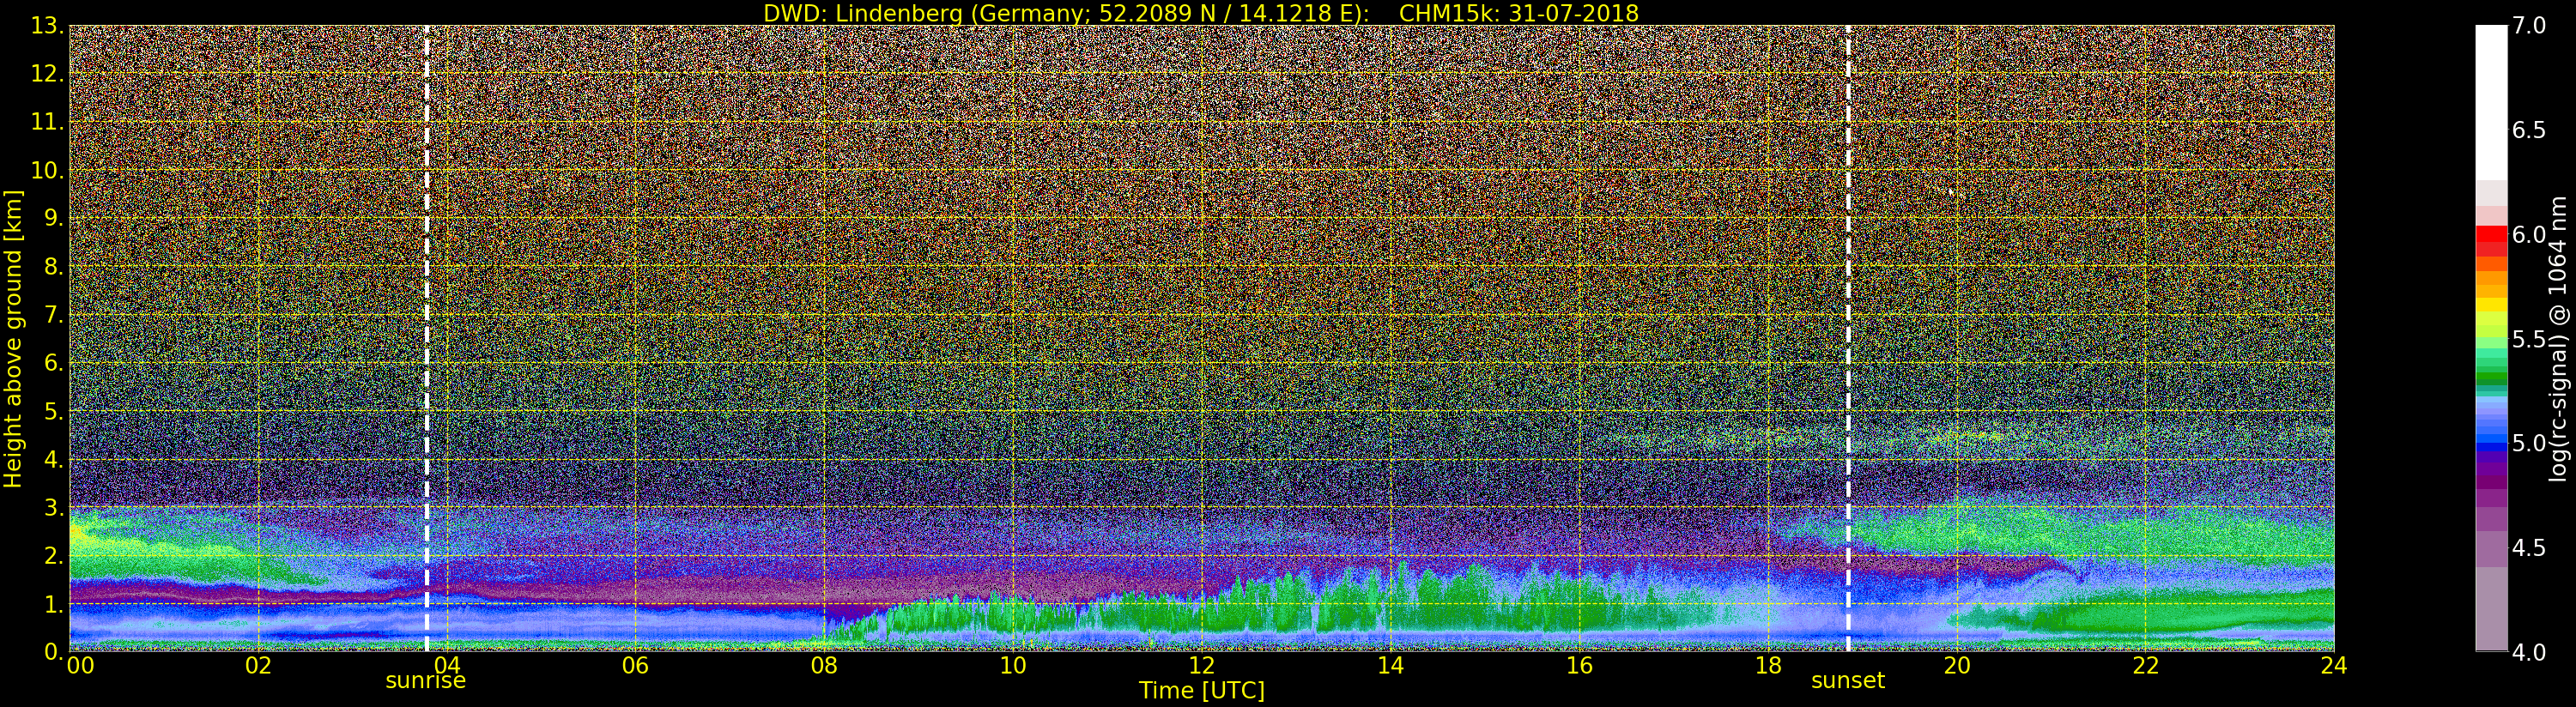Image resolution: width=2576 pixels, height=707 pixels.
Task: Click the '4.0' colorbar tick value
Action: 2528,652
